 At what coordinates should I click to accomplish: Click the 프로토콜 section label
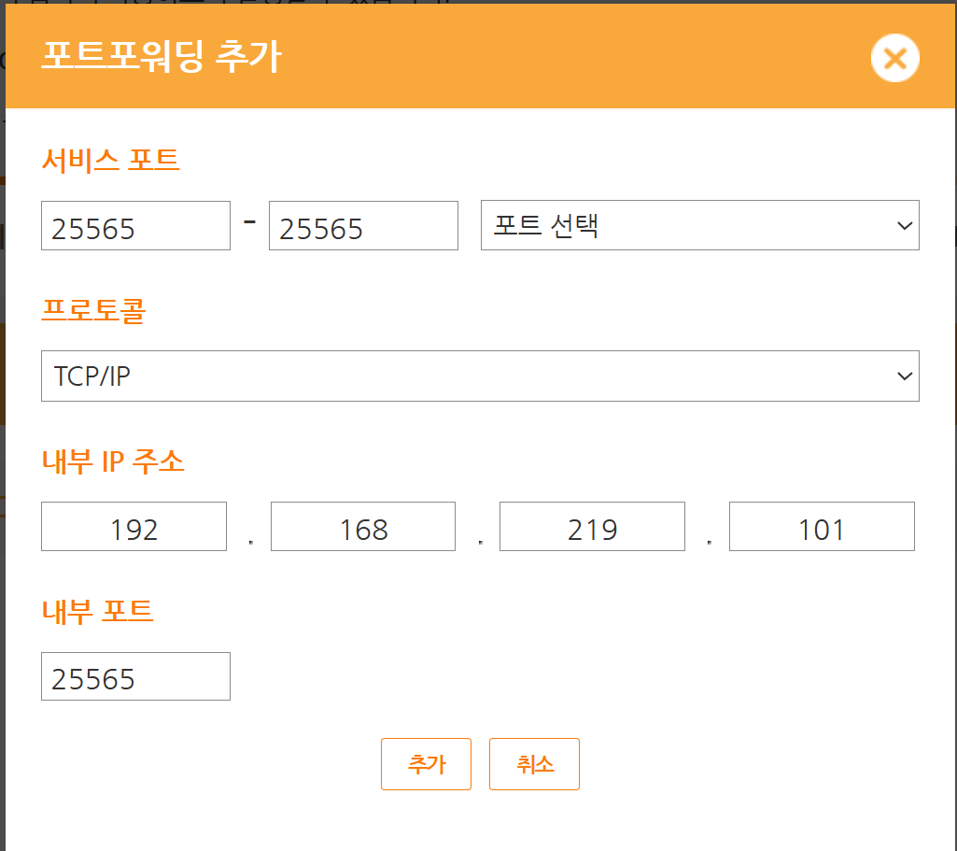point(93,310)
